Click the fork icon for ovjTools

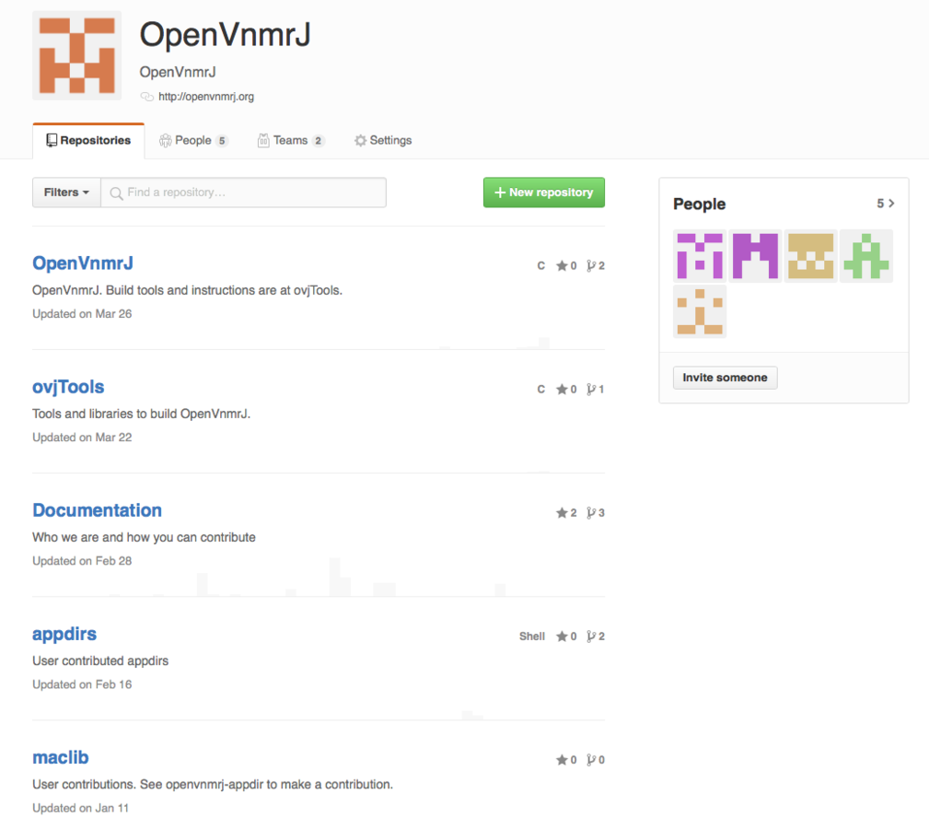[591, 390]
